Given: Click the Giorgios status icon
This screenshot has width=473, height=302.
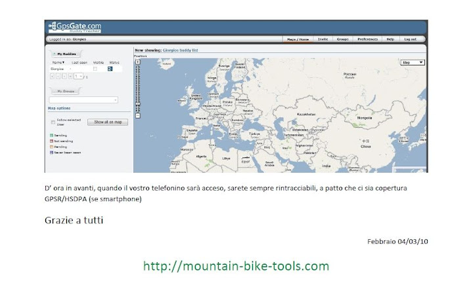Looking at the screenshot, I should tap(110, 69).
